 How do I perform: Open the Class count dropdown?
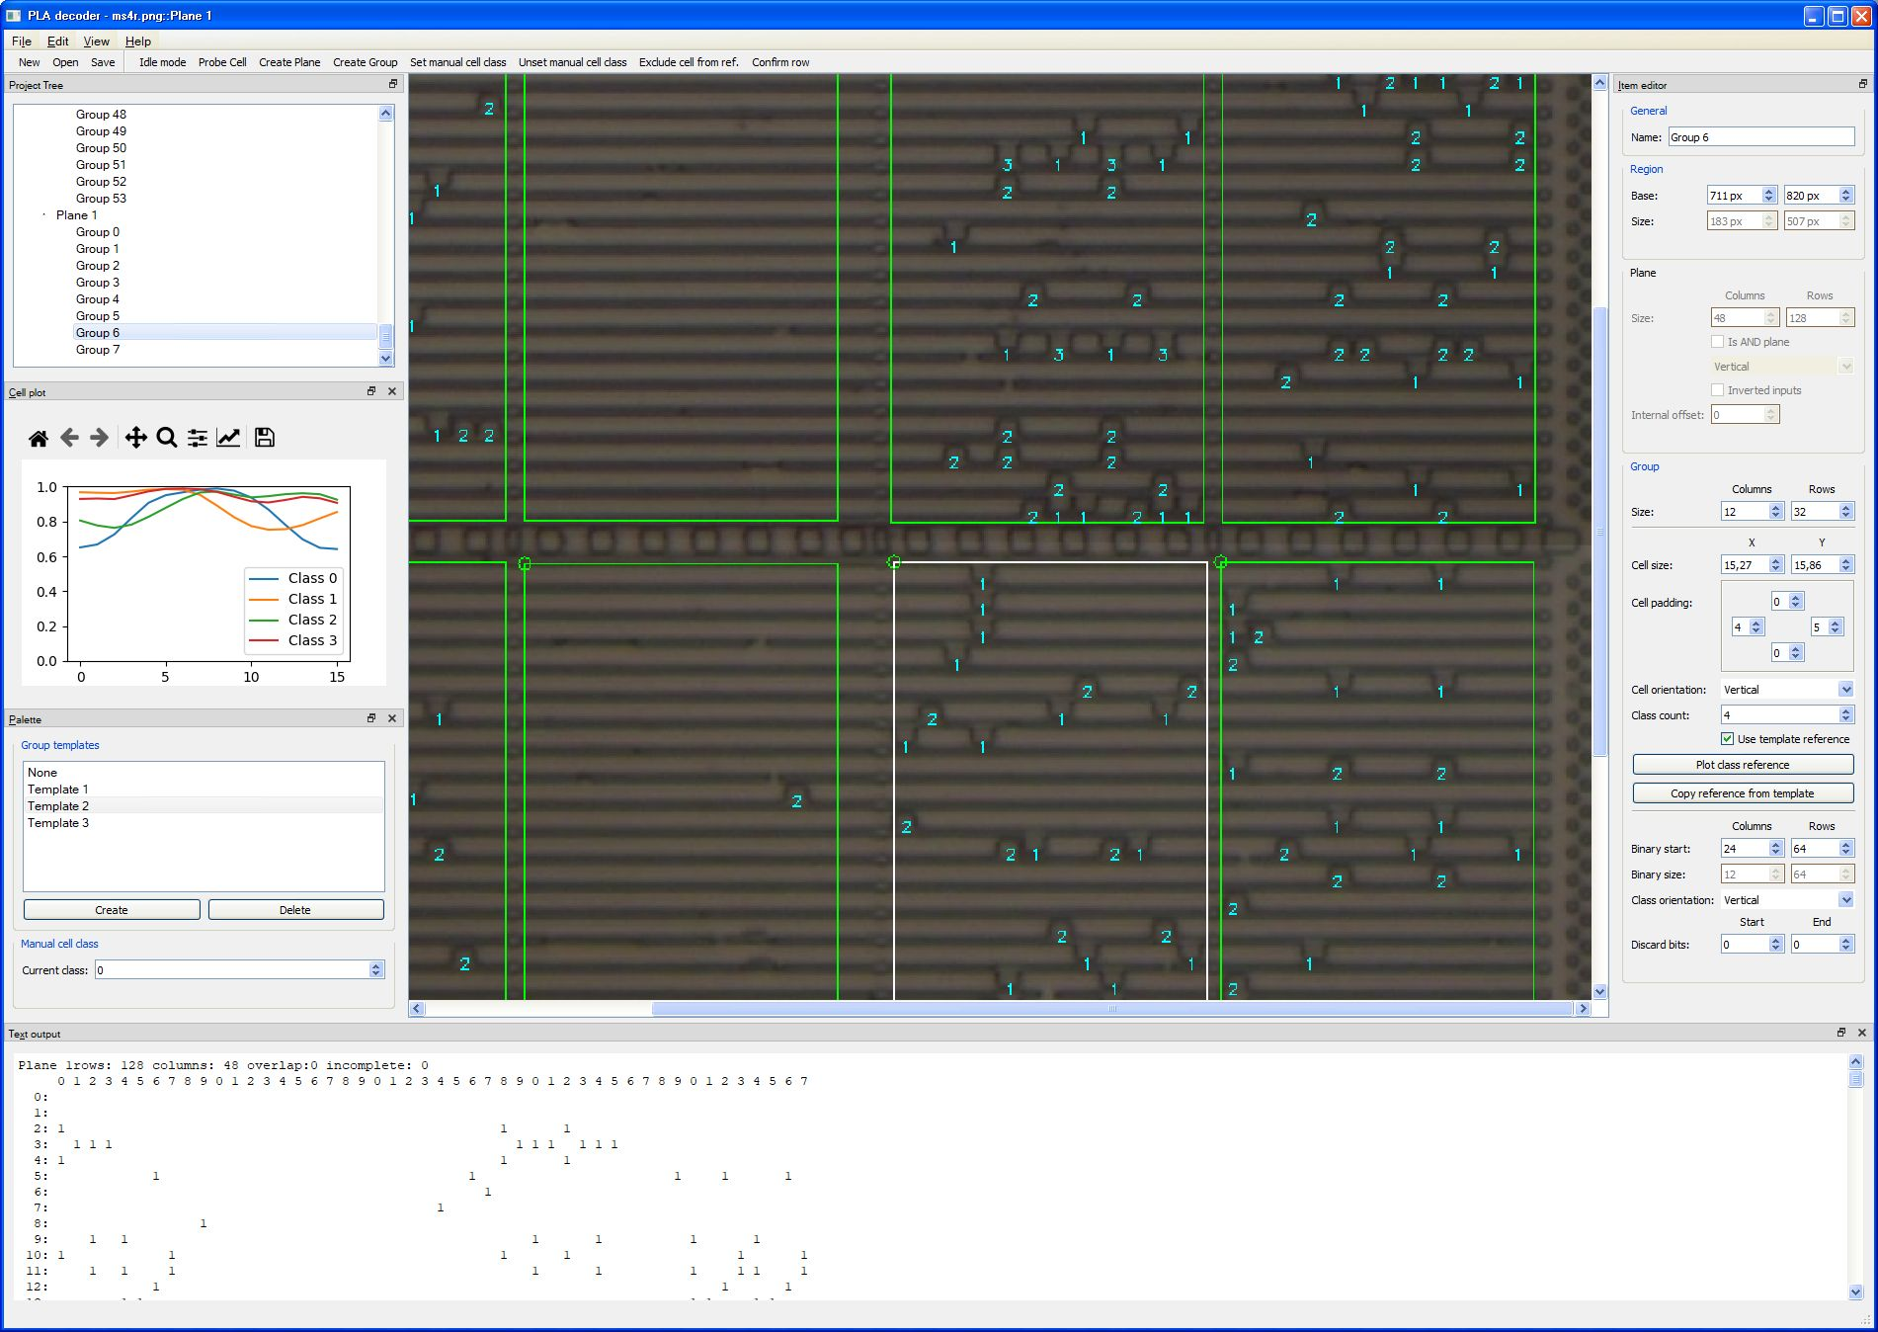pyautogui.click(x=1846, y=715)
